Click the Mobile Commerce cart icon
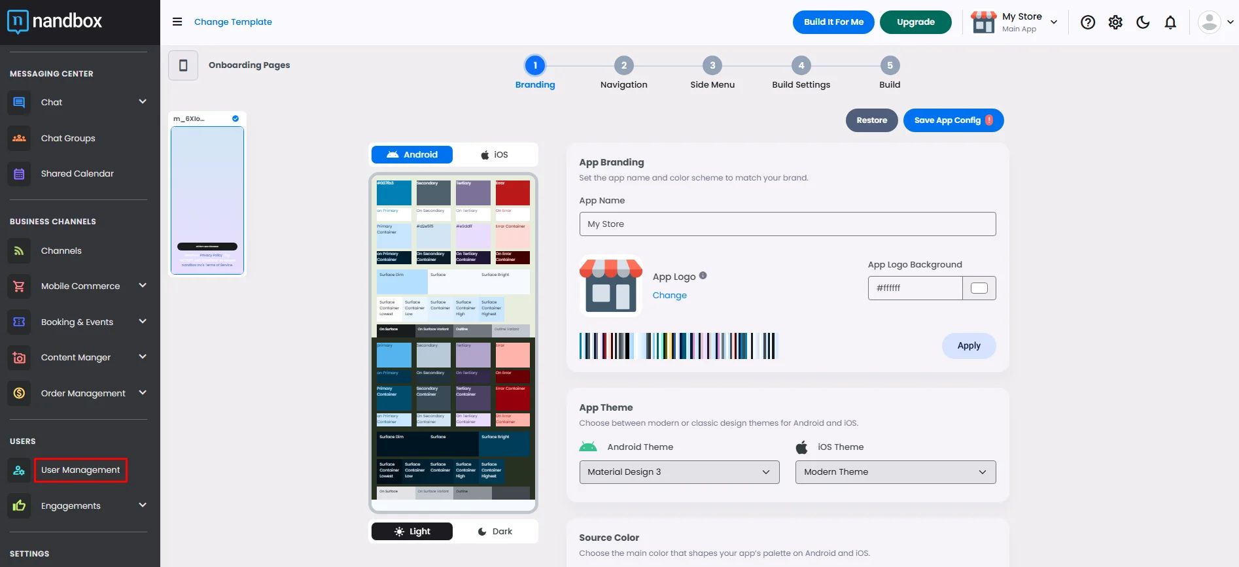 tap(19, 286)
